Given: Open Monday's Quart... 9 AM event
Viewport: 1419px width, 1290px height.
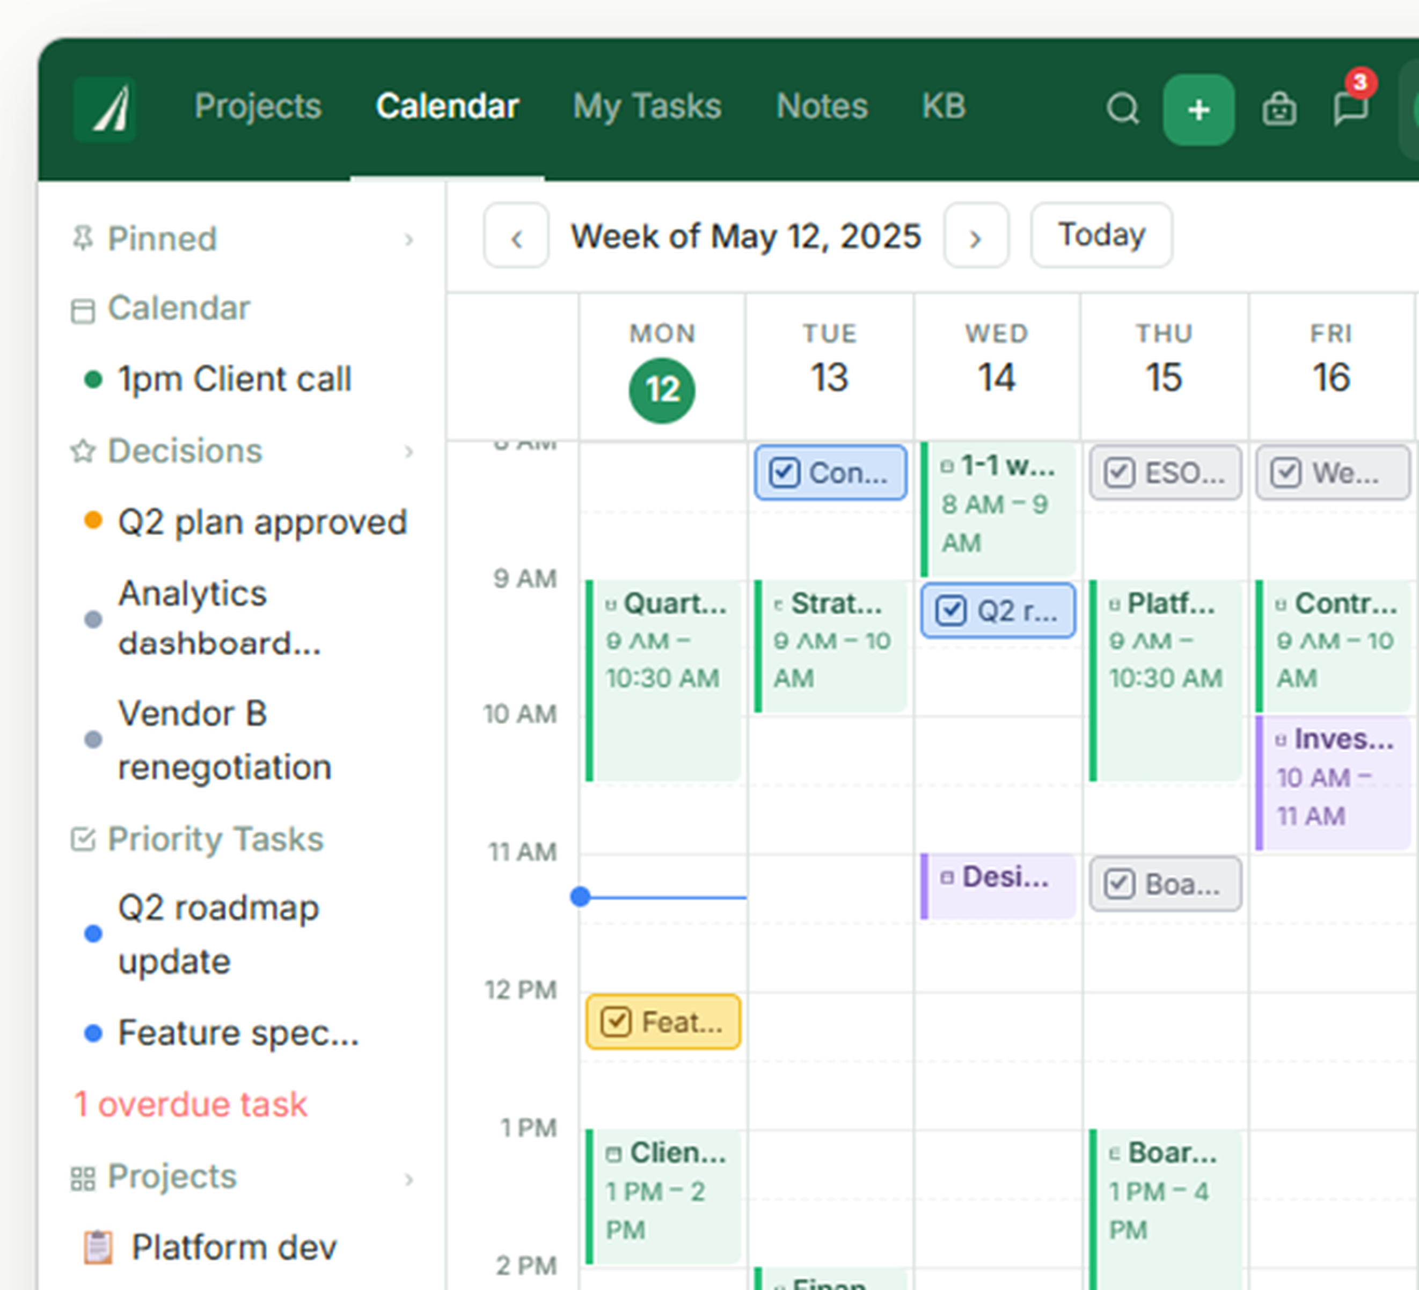Looking at the screenshot, I should click(663, 680).
